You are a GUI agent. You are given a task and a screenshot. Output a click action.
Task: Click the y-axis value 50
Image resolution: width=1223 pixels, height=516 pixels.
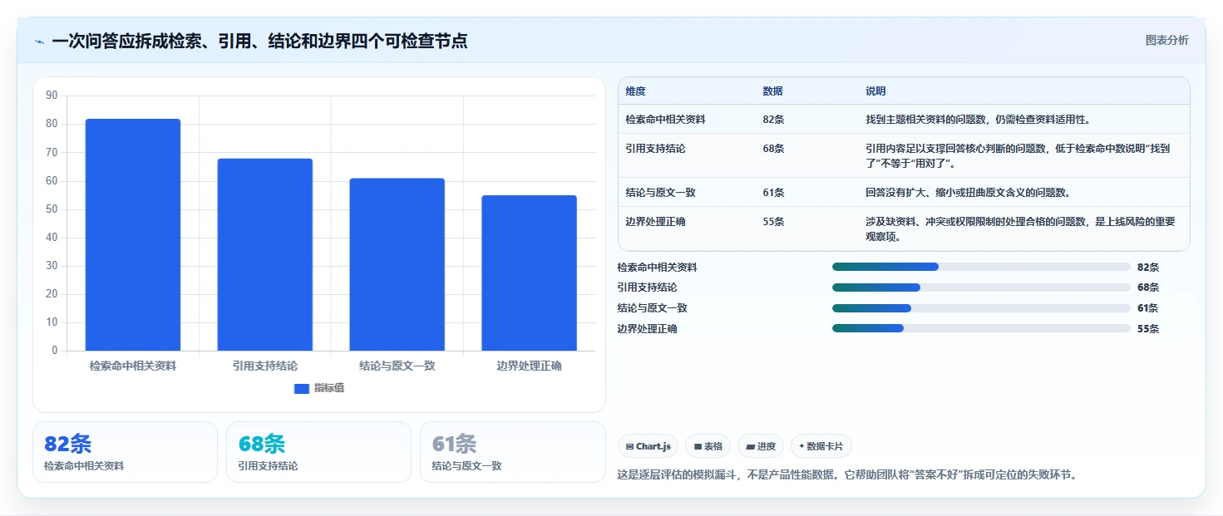pyautogui.click(x=52, y=209)
